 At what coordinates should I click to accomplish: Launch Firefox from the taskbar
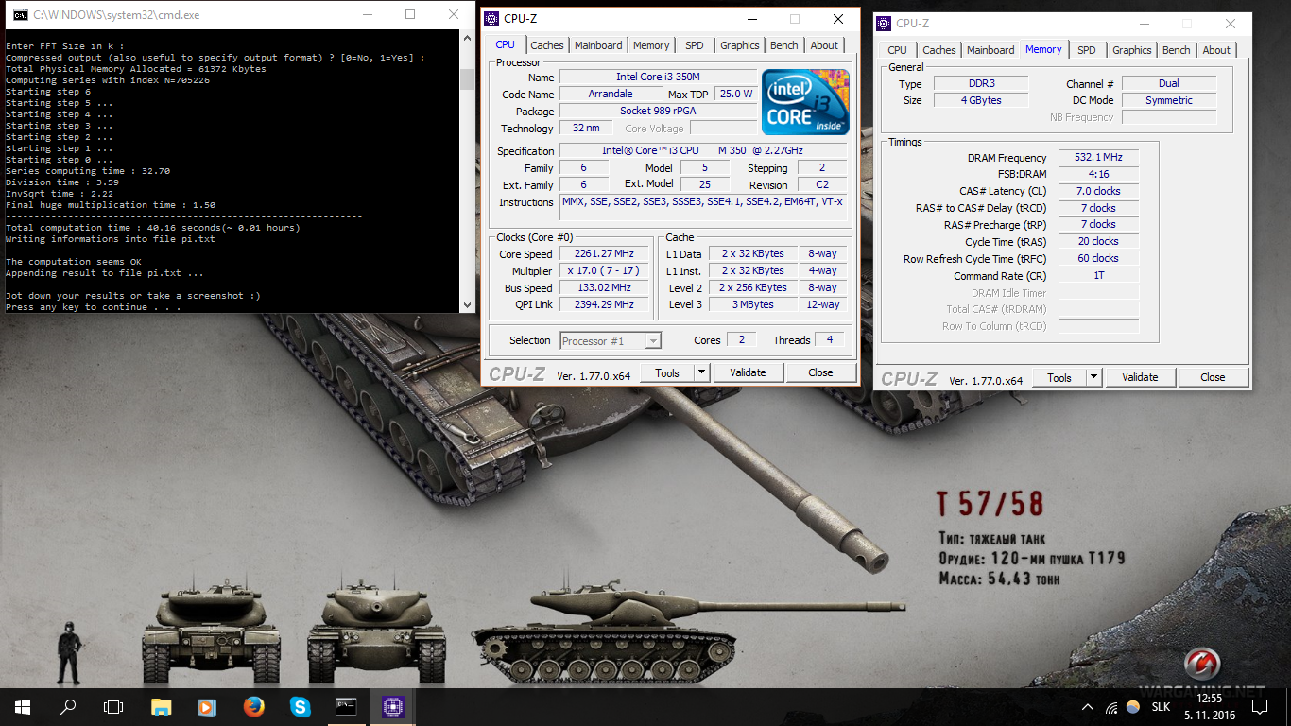point(253,707)
